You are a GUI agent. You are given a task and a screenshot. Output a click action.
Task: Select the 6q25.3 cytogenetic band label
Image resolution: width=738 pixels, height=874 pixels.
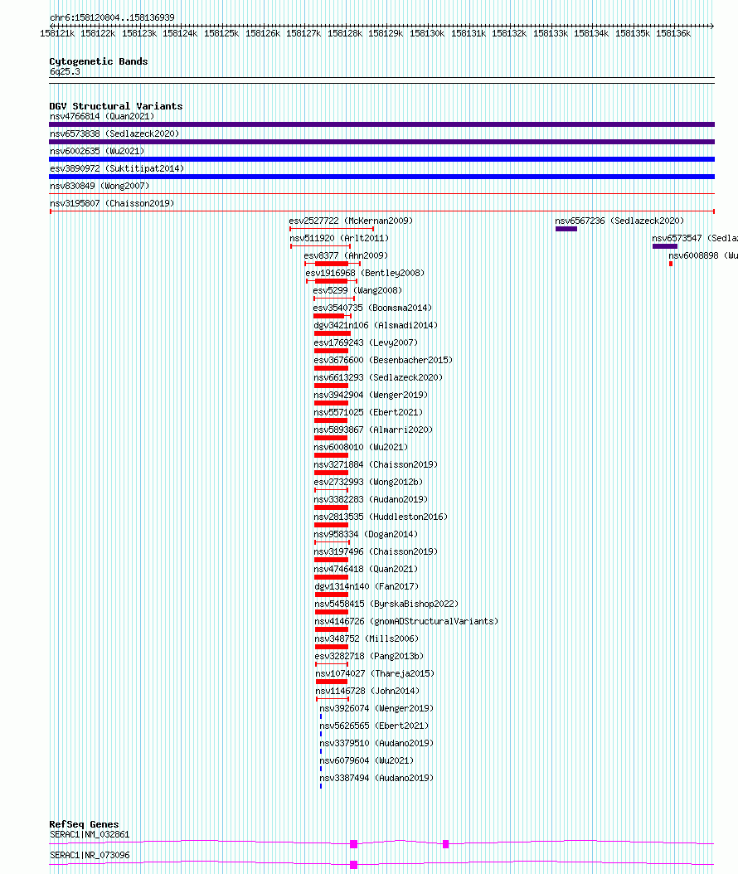[65, 71]
